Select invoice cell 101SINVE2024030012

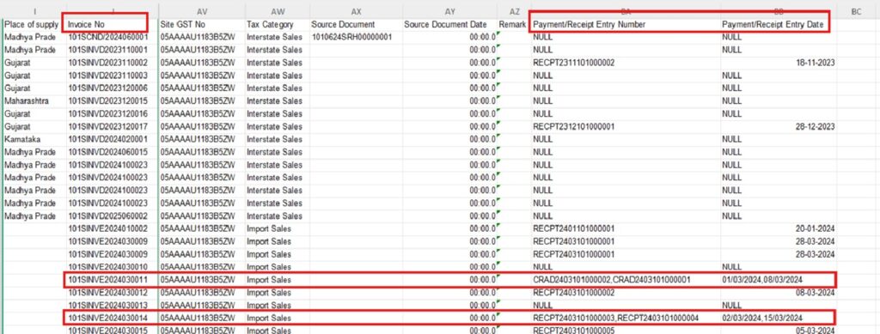(x=113, y=293)
